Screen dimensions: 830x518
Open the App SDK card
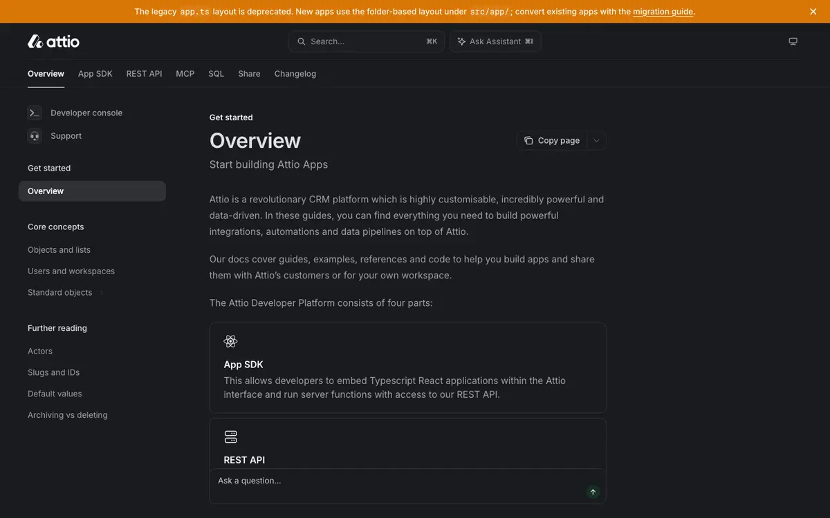[407, 367]
